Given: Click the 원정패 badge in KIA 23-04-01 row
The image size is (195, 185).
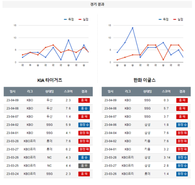Looking at the screenshot, I should pyautogui.click(x=84, y=133).
